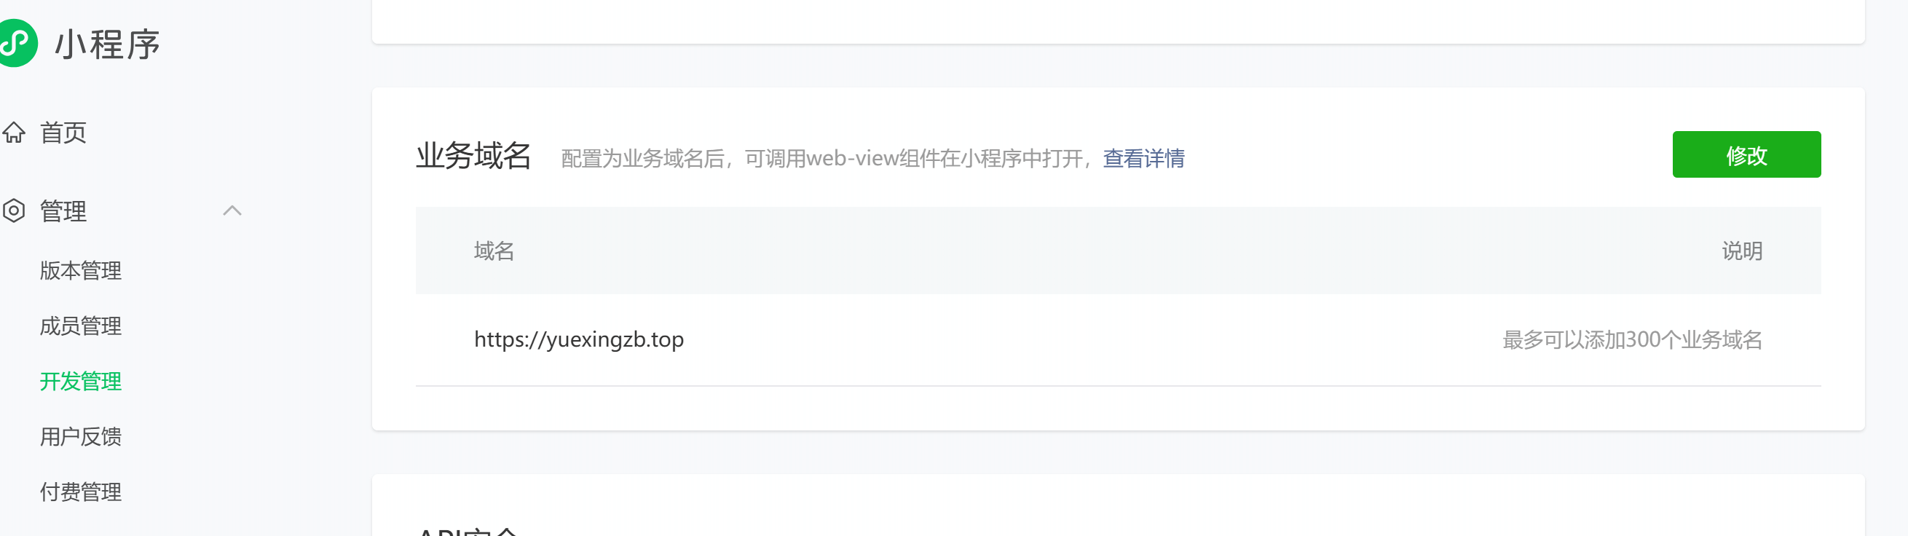The image size is (1908, 536).
Task: Click the hexagon icon beside 管理
Action: [x=14, y=211]
